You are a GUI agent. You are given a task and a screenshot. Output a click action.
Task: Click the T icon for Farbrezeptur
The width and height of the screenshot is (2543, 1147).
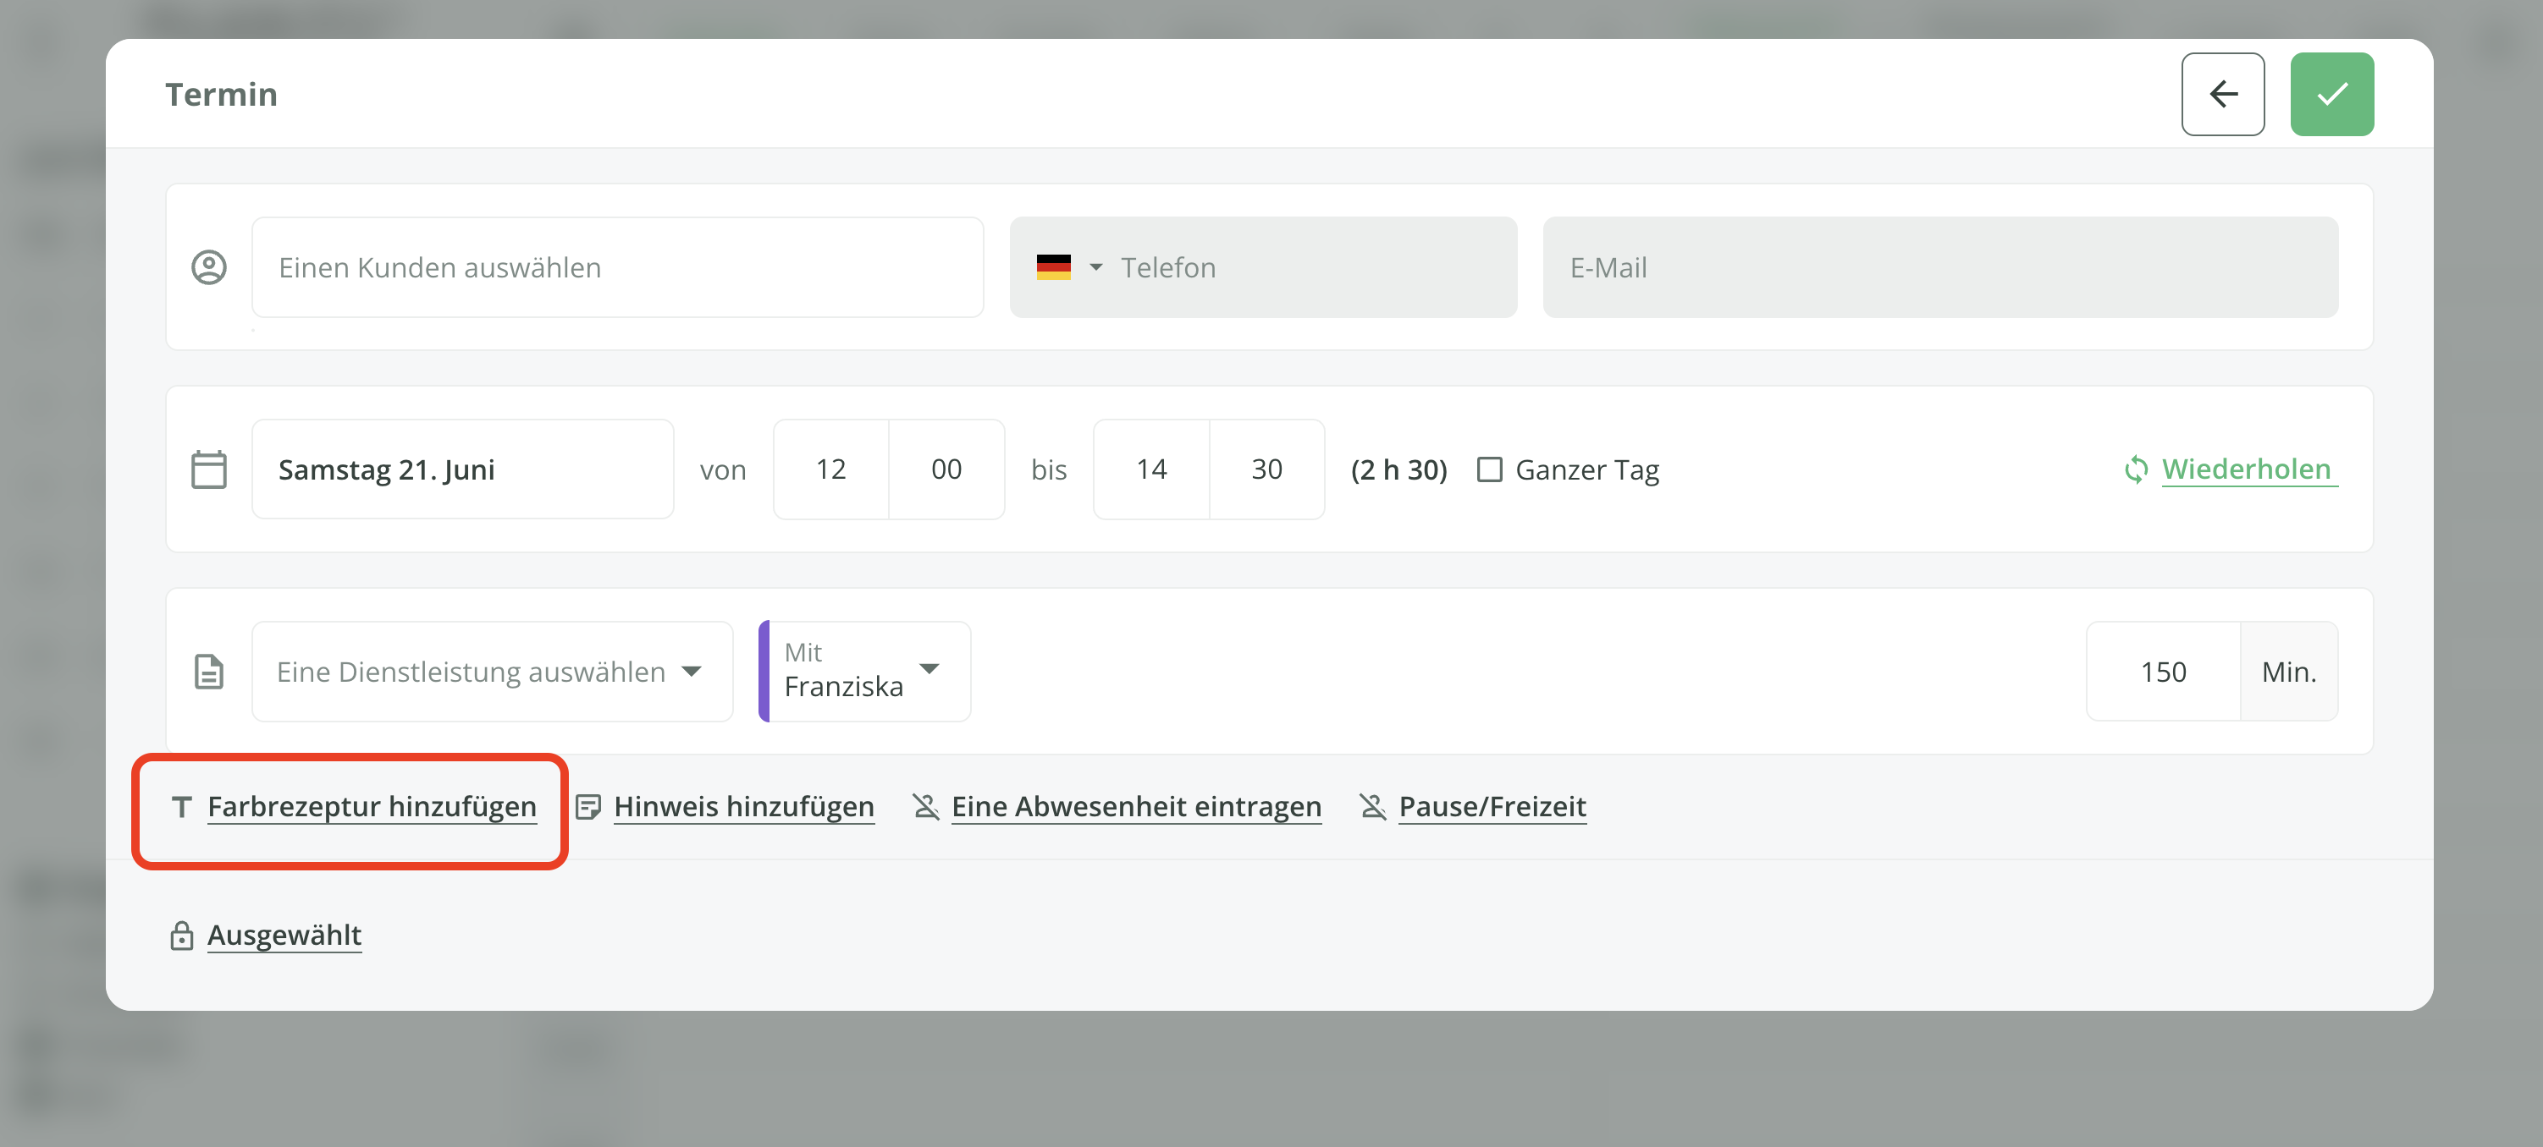coord(182,807)
